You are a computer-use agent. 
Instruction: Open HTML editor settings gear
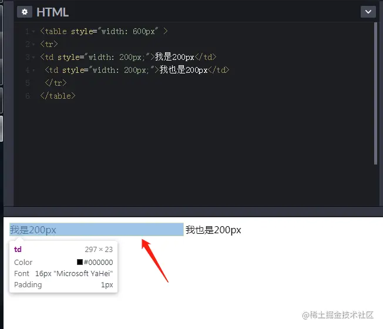pos(25,12)
